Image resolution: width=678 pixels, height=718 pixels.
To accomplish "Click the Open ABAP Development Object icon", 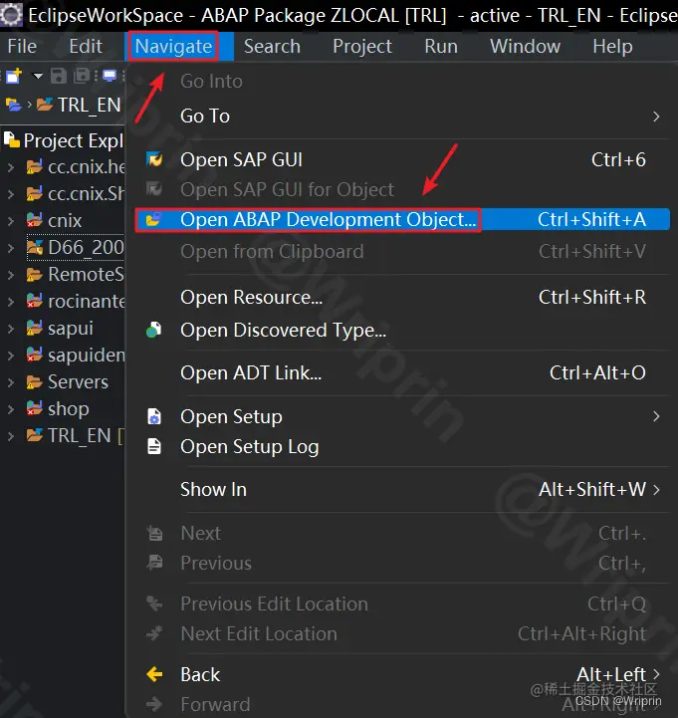I will click(154, 219).
